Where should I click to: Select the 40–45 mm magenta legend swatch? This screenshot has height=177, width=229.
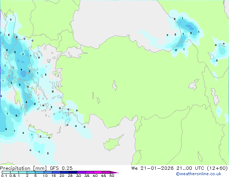pos(98,172)
